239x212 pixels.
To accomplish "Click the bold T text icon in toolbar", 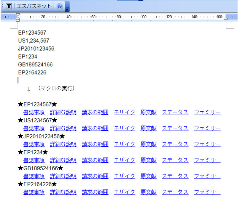I will (9, 6).
